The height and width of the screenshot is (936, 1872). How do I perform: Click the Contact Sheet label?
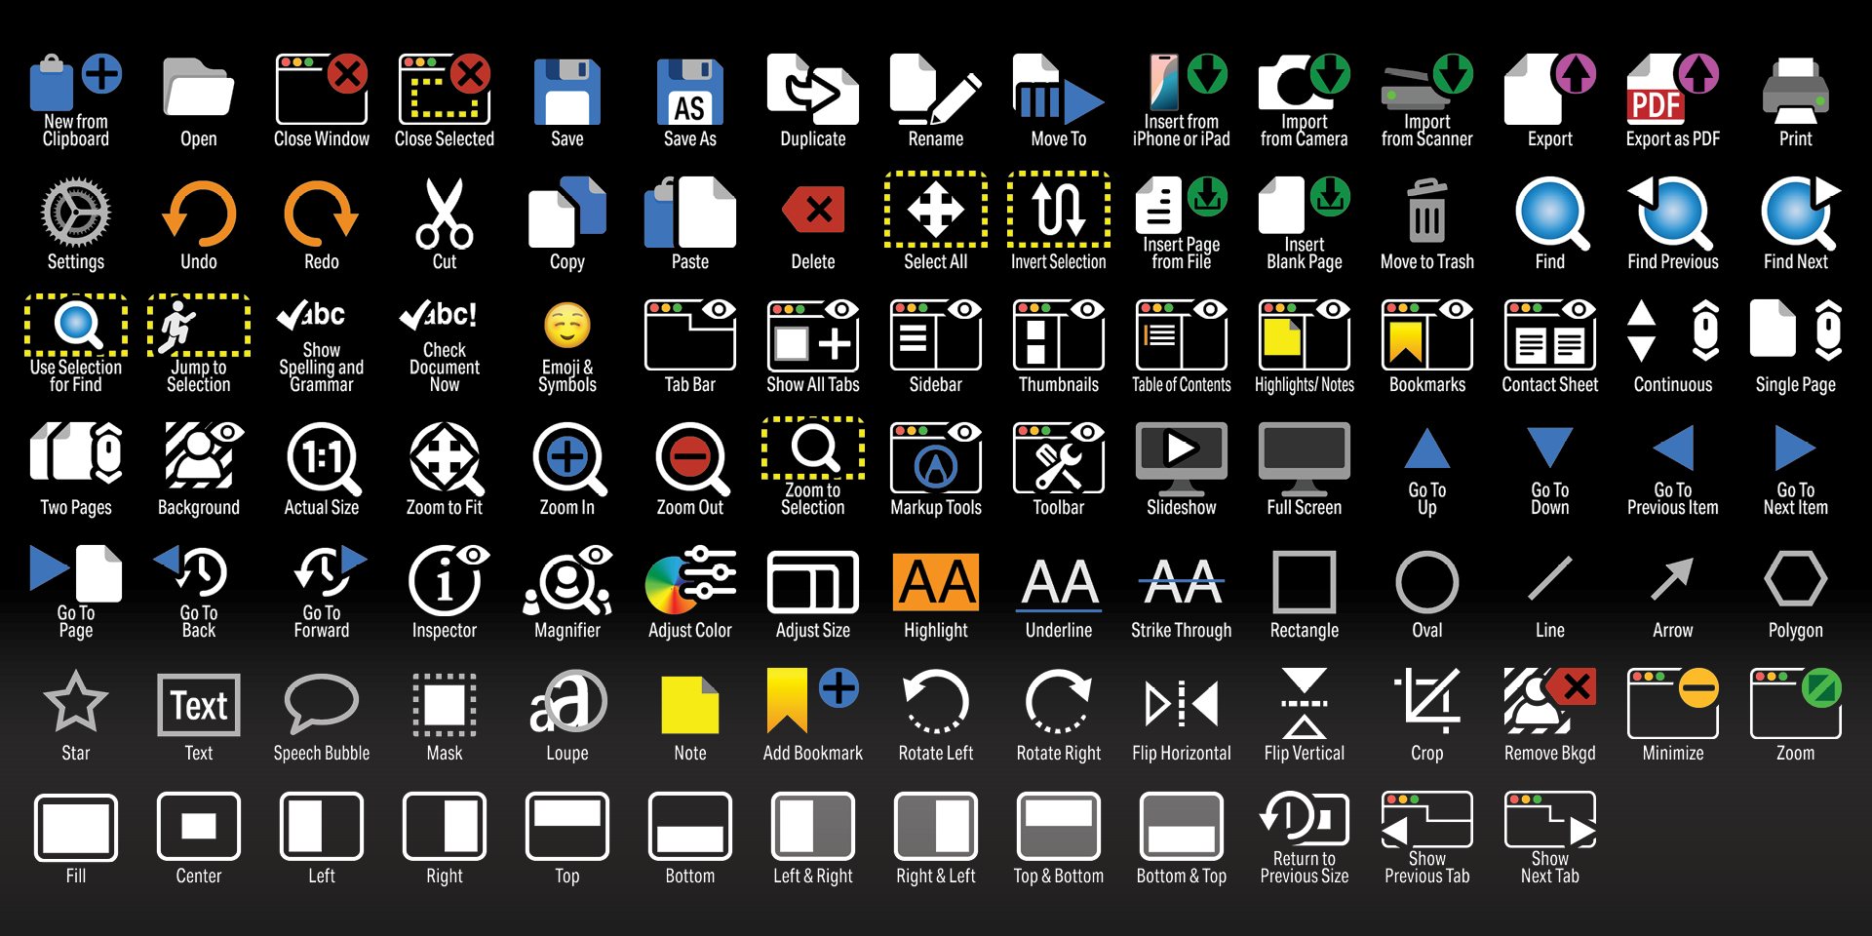[x=1550, y=385]
